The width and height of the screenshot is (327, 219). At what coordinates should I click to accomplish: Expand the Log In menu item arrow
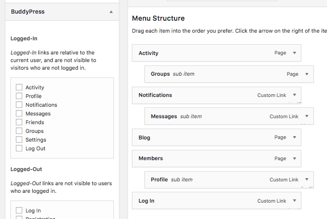point(295,201)
